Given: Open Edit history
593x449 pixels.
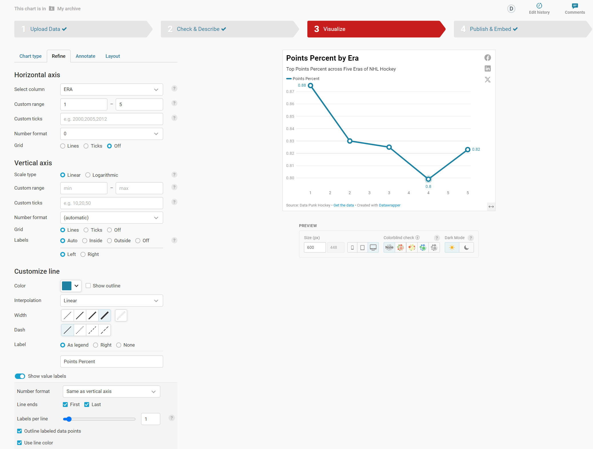Looking at the screenshot, I should click(x=539, y=9).
